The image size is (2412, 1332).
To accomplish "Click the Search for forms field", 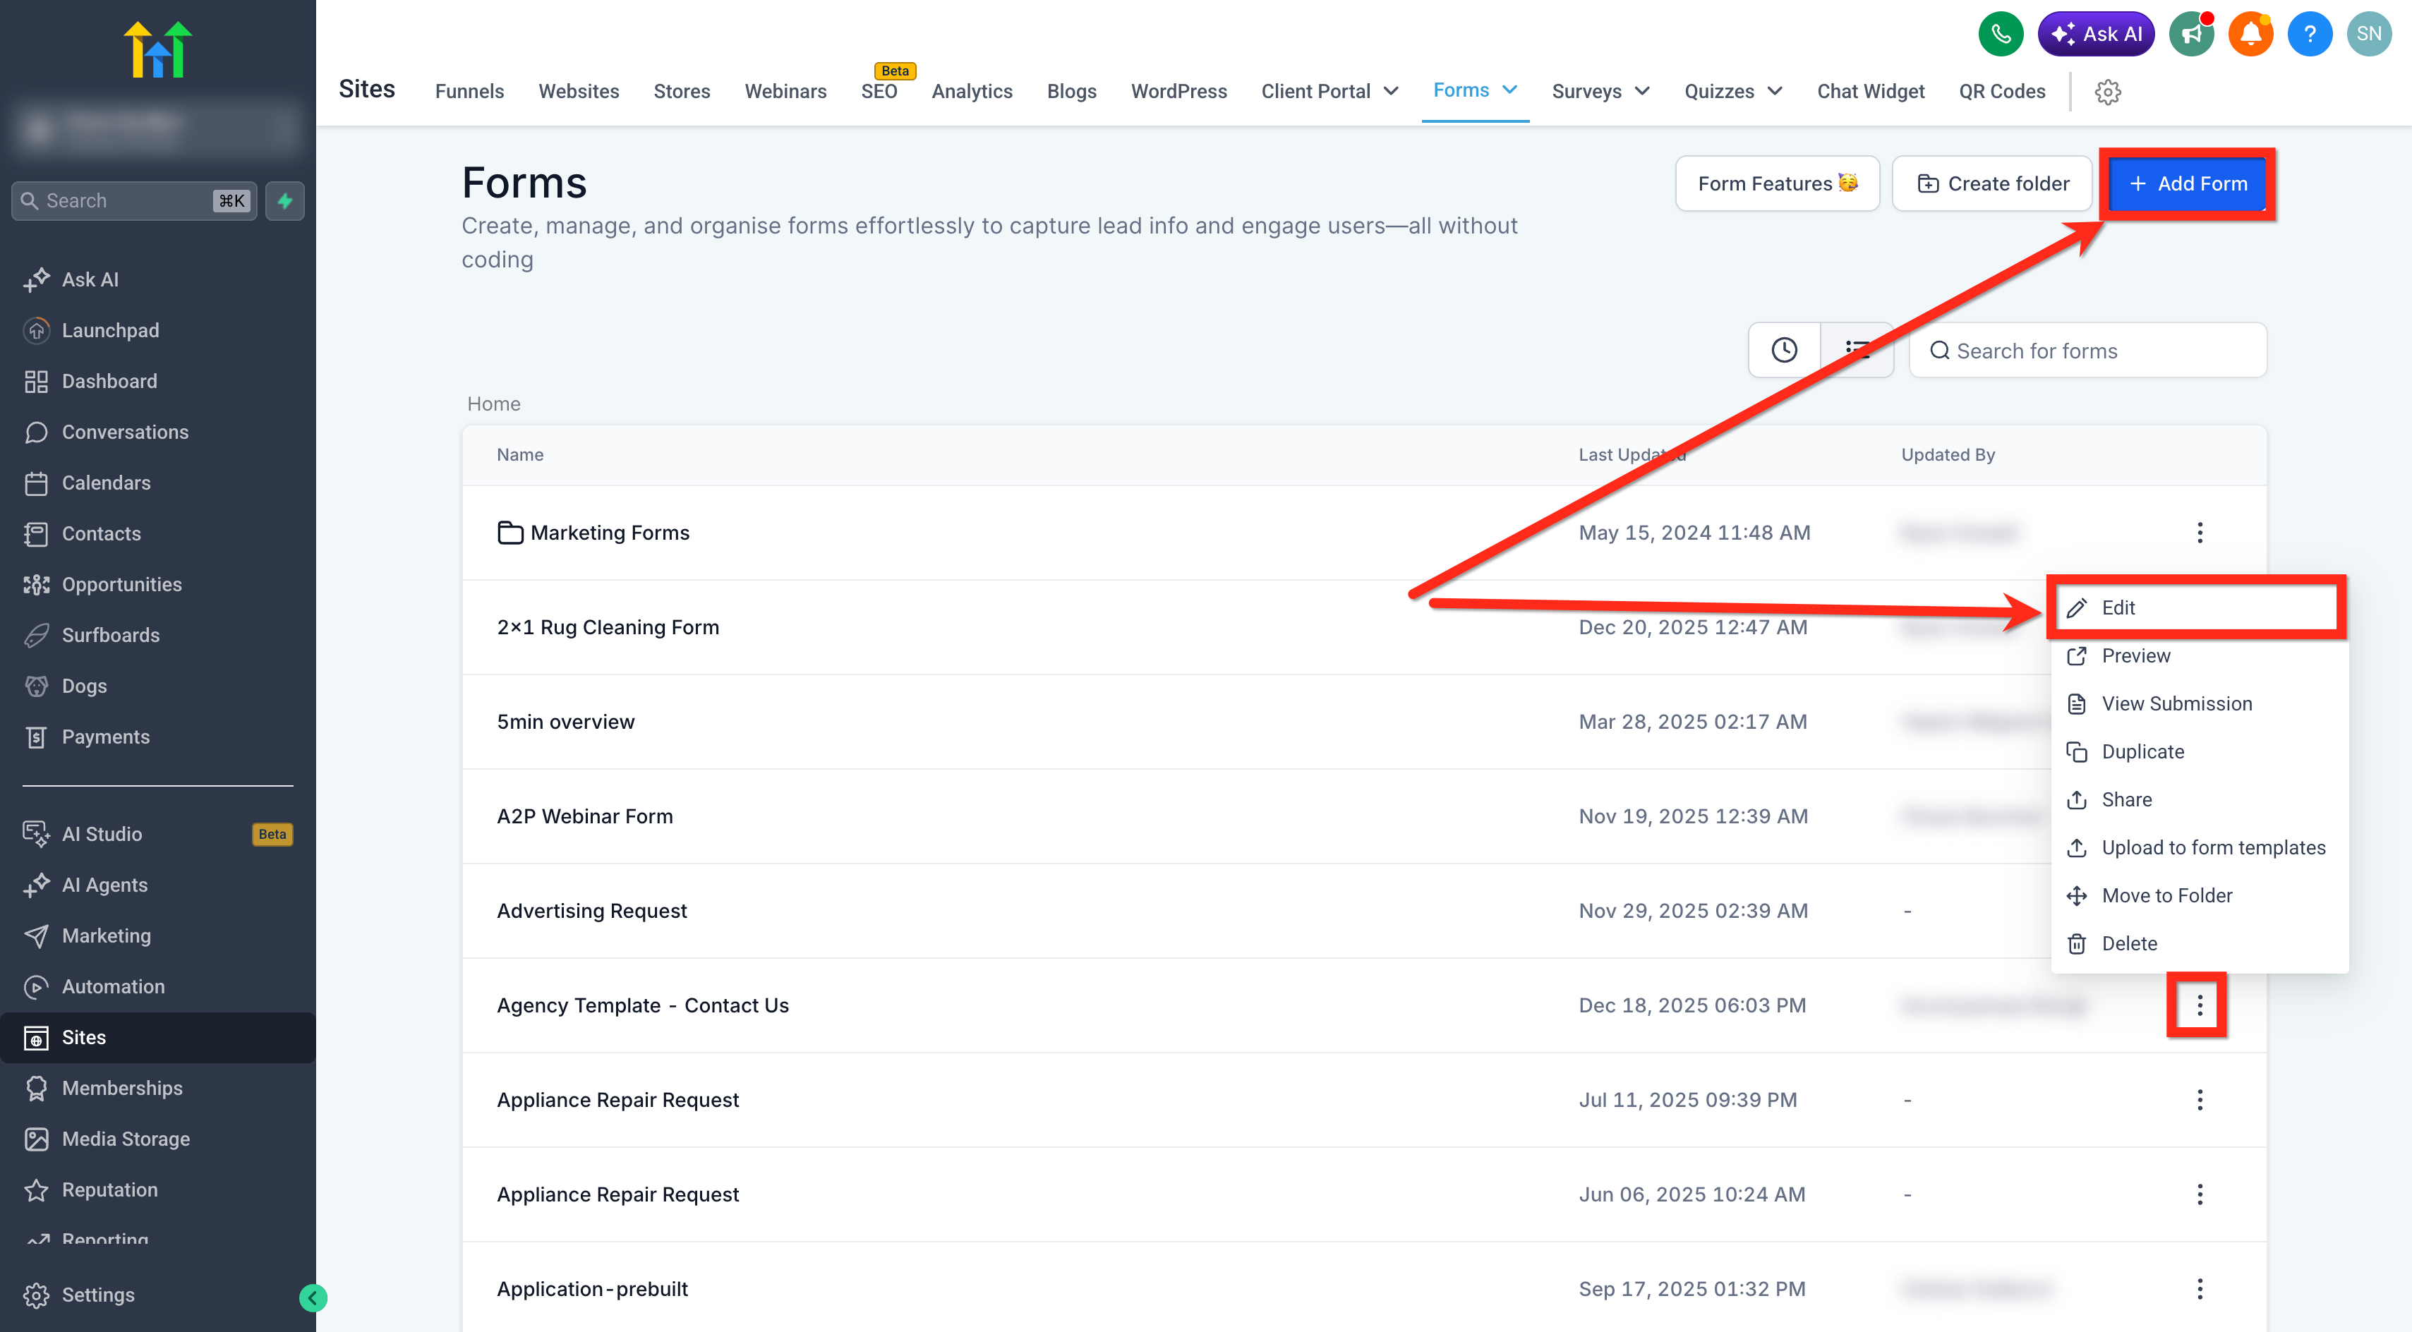I will [2087, 350].
